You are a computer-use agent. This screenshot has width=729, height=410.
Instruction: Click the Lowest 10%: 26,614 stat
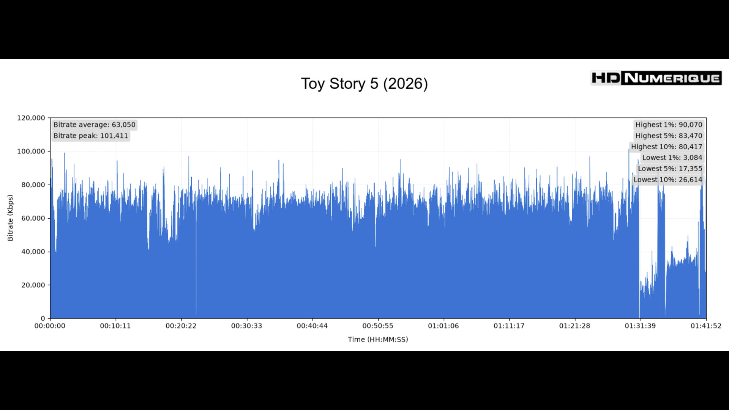click(668, 180)
